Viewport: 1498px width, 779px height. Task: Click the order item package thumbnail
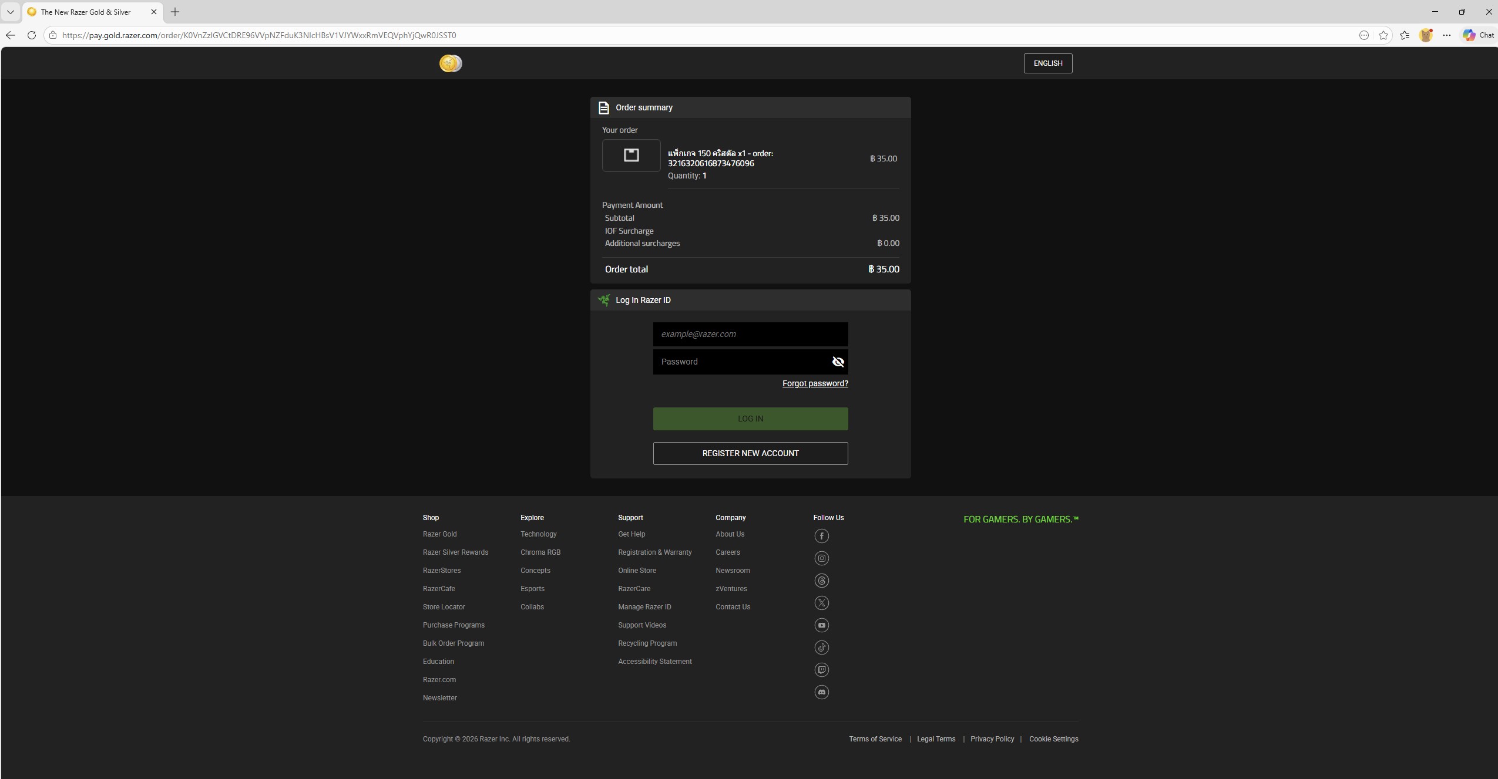click(x=631, y=156)
